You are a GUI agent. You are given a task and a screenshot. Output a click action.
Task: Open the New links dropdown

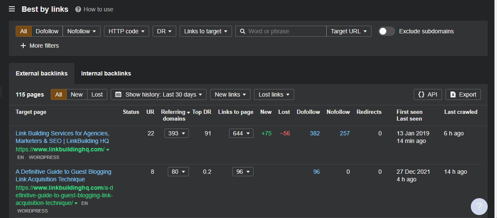230,94
